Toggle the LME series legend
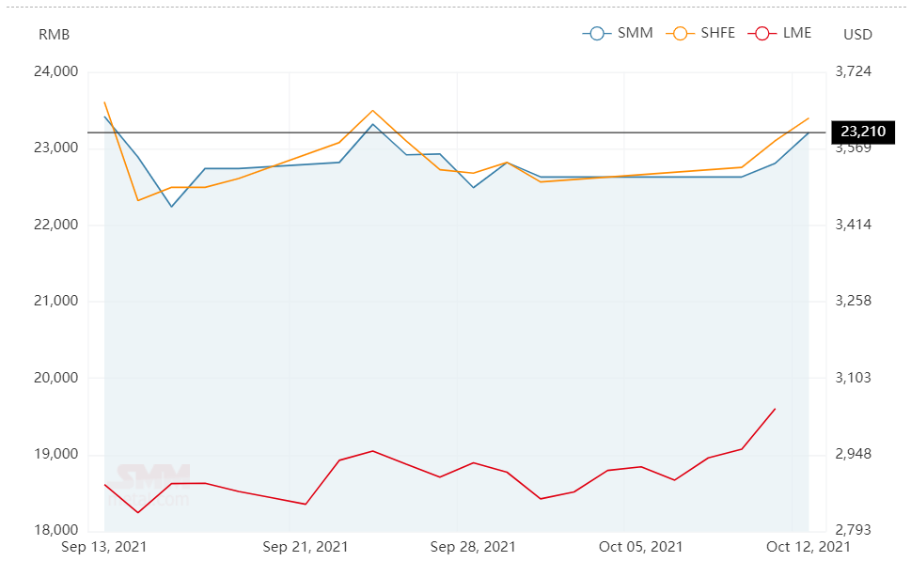The height and width of the screenshot is (561, 911). (x=779, y=33)
